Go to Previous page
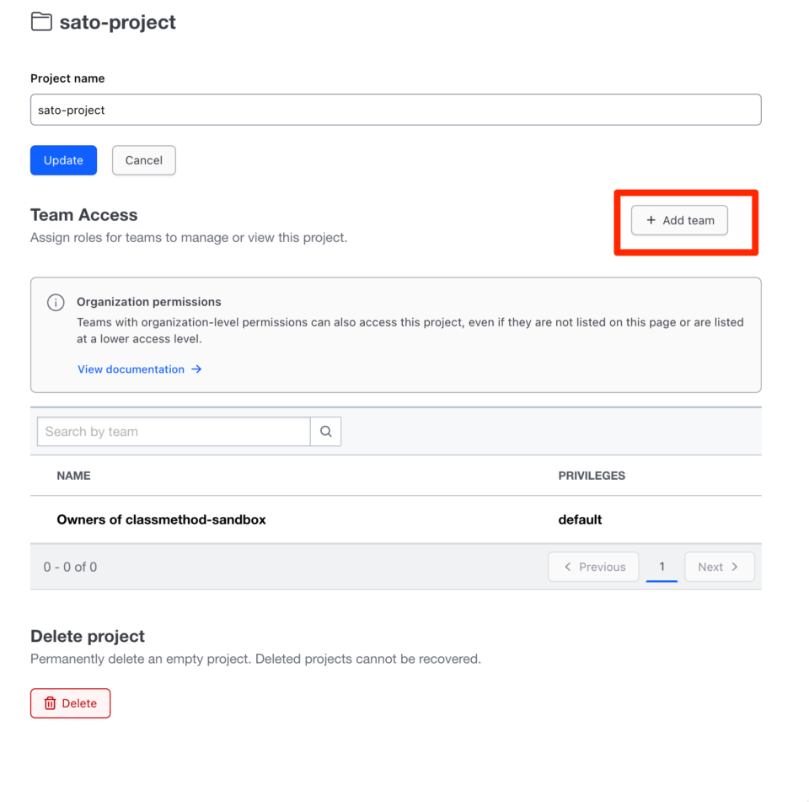The image size is (809, 802). [x=593, y=567]
